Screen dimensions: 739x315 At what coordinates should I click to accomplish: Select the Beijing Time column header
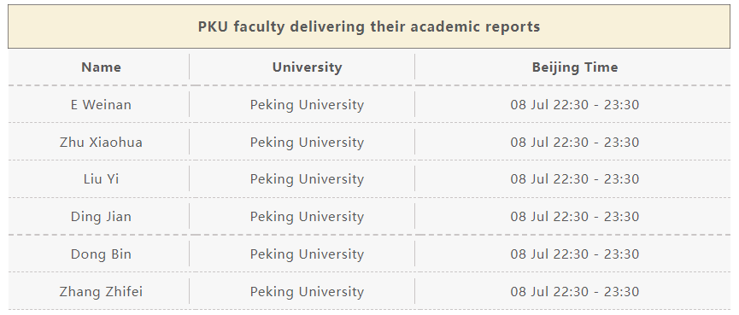574,67
